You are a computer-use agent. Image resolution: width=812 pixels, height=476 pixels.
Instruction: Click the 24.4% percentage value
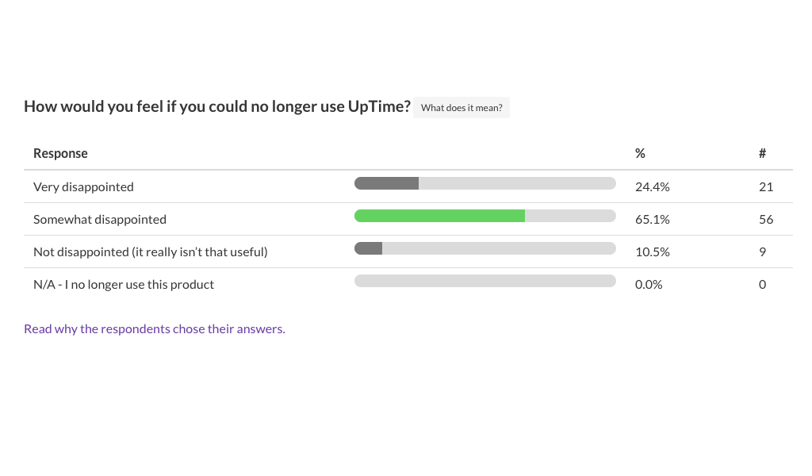(x=653, y=187)
